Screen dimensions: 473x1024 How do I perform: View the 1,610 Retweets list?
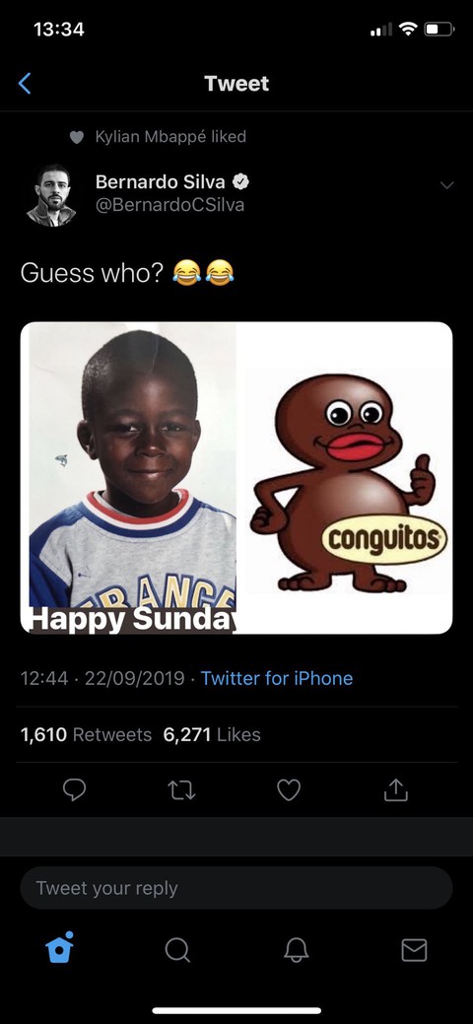87,734
